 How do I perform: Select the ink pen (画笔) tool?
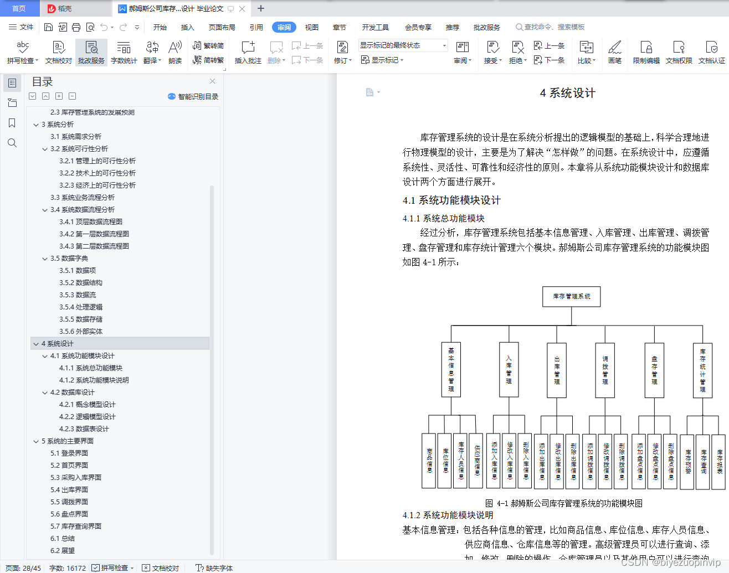615,53
